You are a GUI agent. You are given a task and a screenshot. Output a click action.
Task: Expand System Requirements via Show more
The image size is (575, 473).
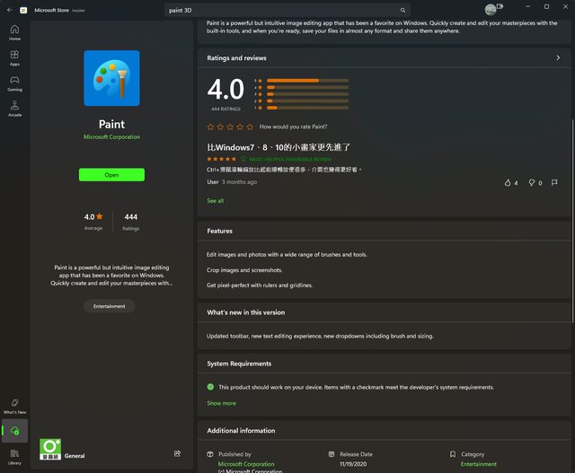point(221,403)
